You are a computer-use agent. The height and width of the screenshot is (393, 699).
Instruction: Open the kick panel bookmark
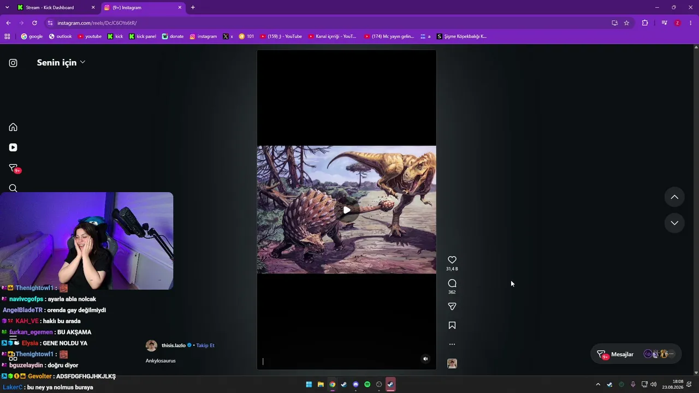coord(143,37)
